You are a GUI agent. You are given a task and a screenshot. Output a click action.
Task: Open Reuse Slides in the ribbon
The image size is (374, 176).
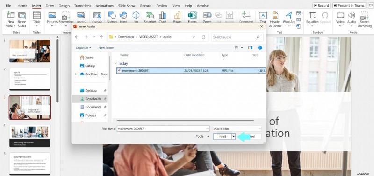pos(22,20)
